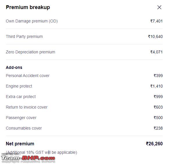Select the Own Damage premium (OD) label

click(x=32, y=21)
